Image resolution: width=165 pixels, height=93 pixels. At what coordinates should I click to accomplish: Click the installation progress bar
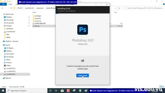(82, 13)
